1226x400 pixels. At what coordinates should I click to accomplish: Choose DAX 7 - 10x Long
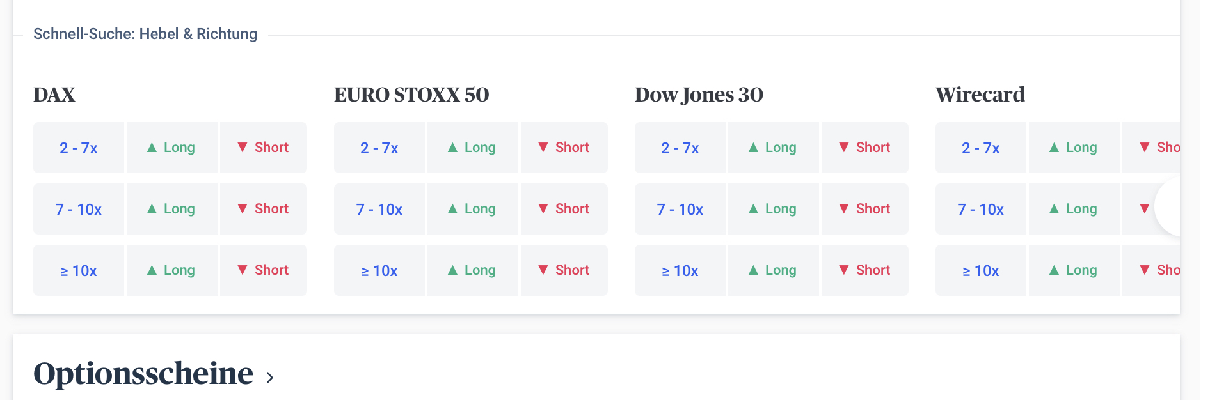pyautogui.click(x=171, y=209)
